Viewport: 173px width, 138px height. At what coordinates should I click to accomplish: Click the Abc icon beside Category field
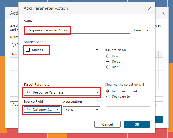29,110
